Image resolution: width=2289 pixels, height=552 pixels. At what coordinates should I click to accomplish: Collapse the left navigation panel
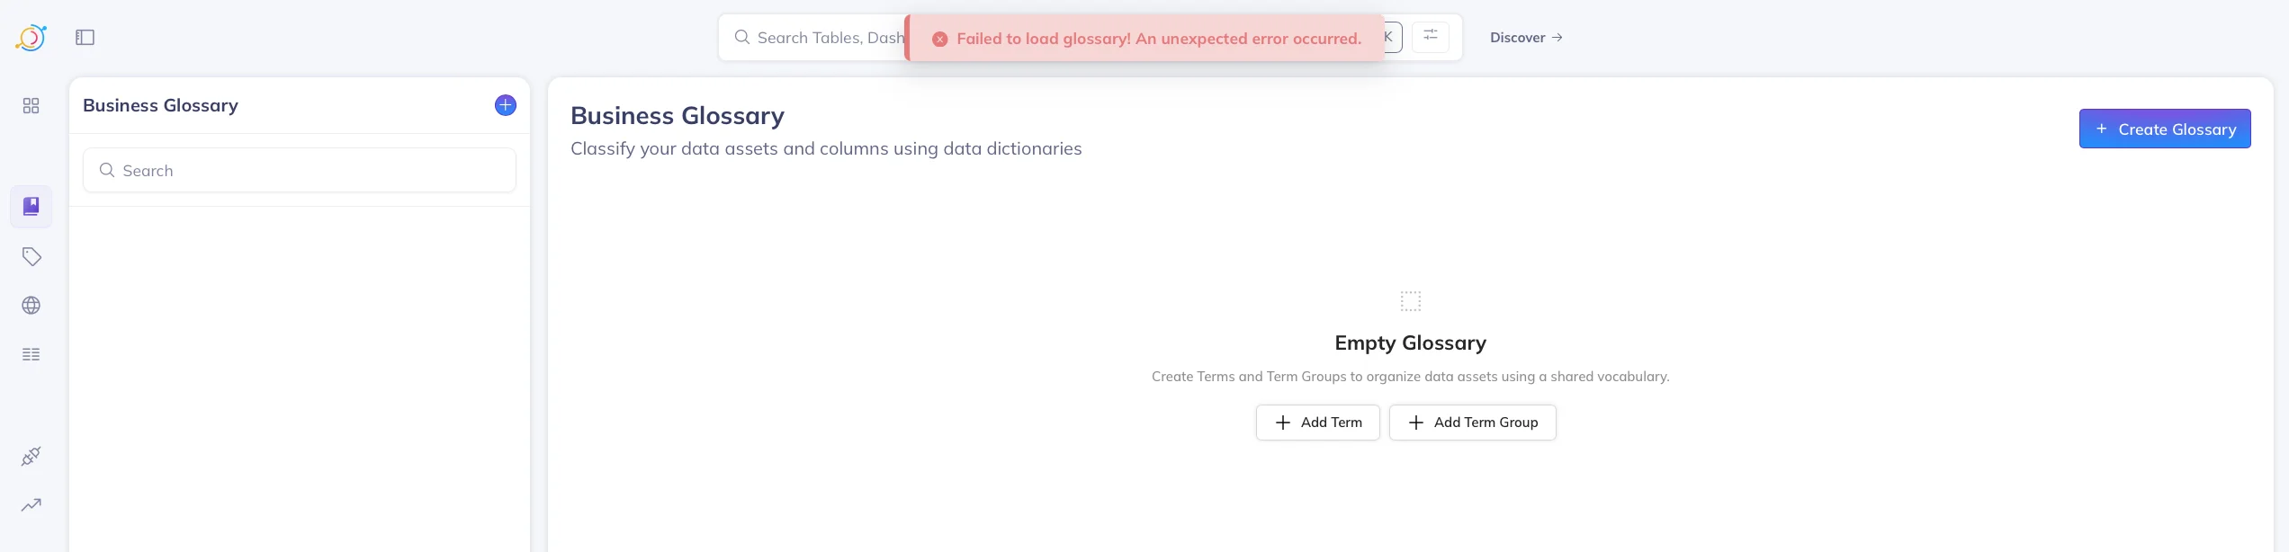point(85,37)
